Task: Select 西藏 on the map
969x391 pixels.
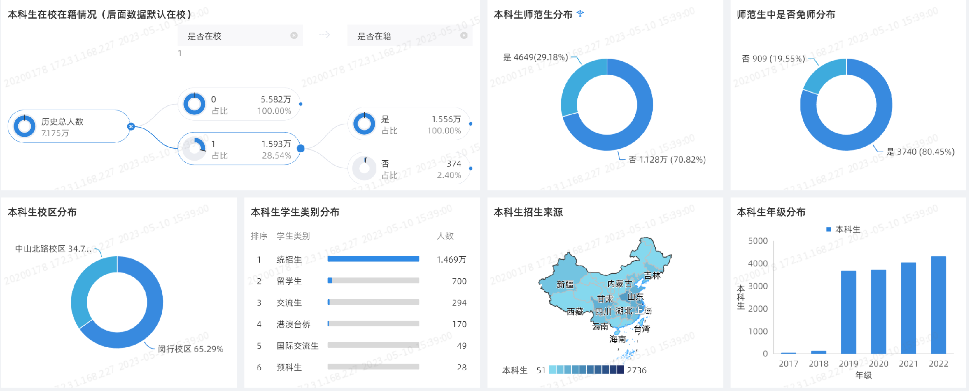Action: click(x=575, y=312)
